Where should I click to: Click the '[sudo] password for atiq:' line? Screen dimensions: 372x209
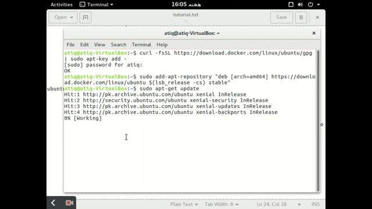click(103, 64)
